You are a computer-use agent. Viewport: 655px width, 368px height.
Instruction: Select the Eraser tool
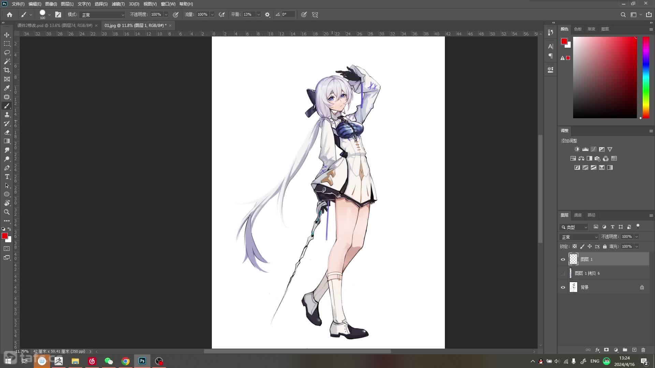coord(7,133)
